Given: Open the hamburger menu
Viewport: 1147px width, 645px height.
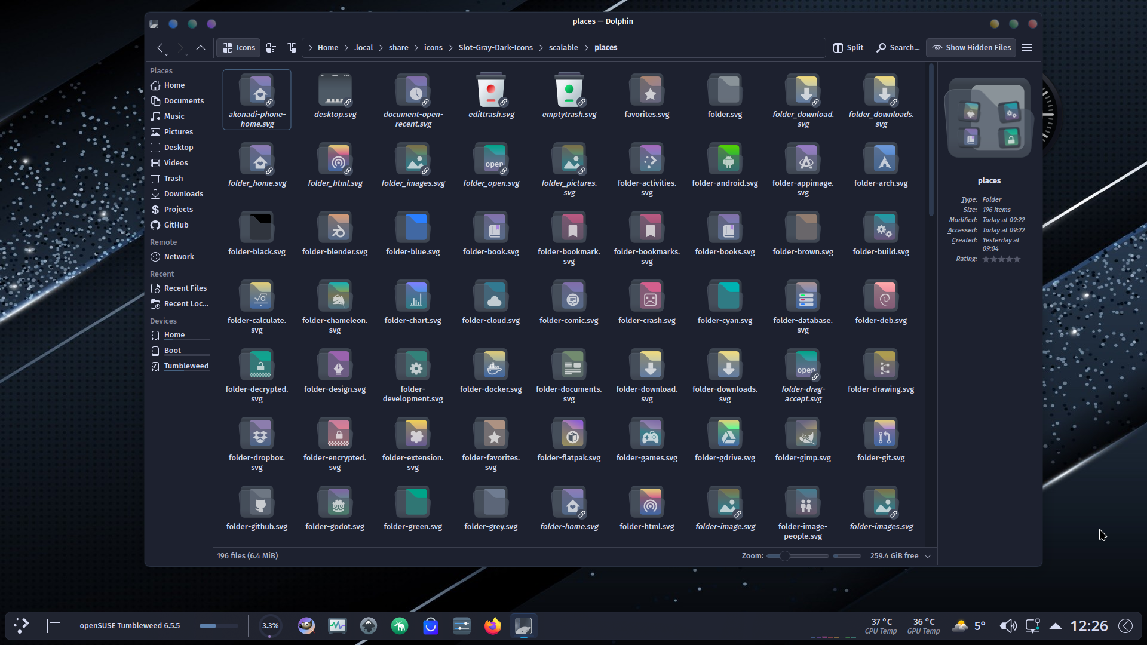Looking at the screenshot, I should point(1027,48).
